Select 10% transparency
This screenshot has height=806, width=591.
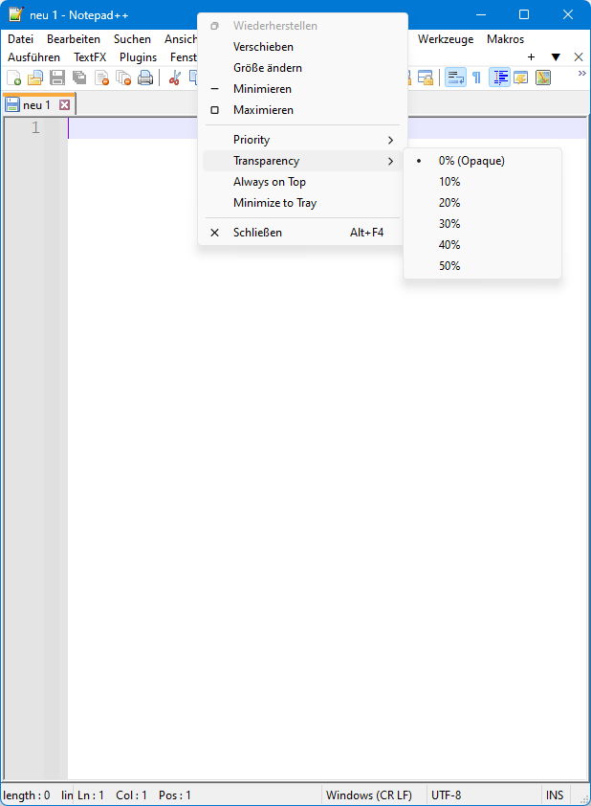[482, 182]
